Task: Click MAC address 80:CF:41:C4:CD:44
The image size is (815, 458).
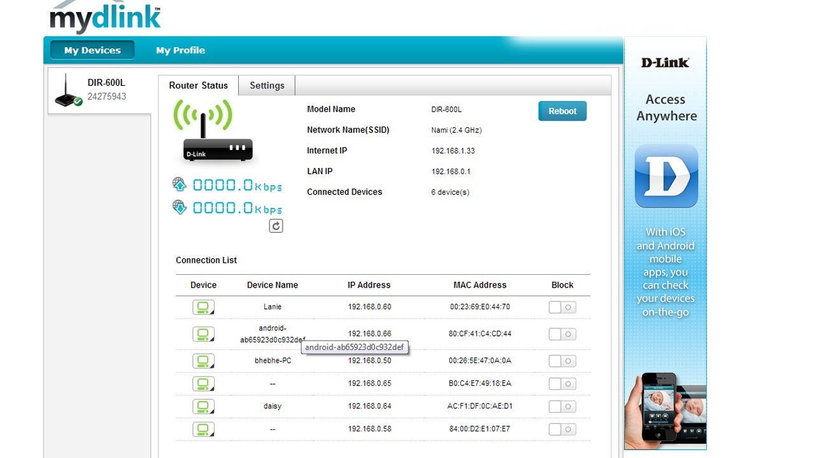Action: pyautogui.click(x=480, y=333)
